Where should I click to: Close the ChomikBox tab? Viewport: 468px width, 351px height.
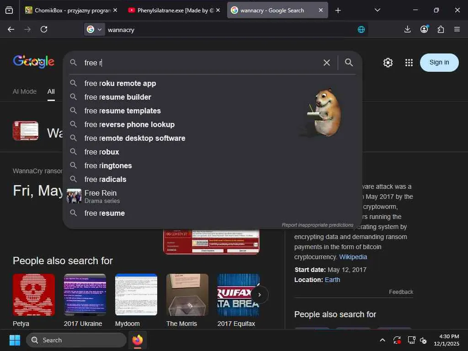tap(115, 10)
